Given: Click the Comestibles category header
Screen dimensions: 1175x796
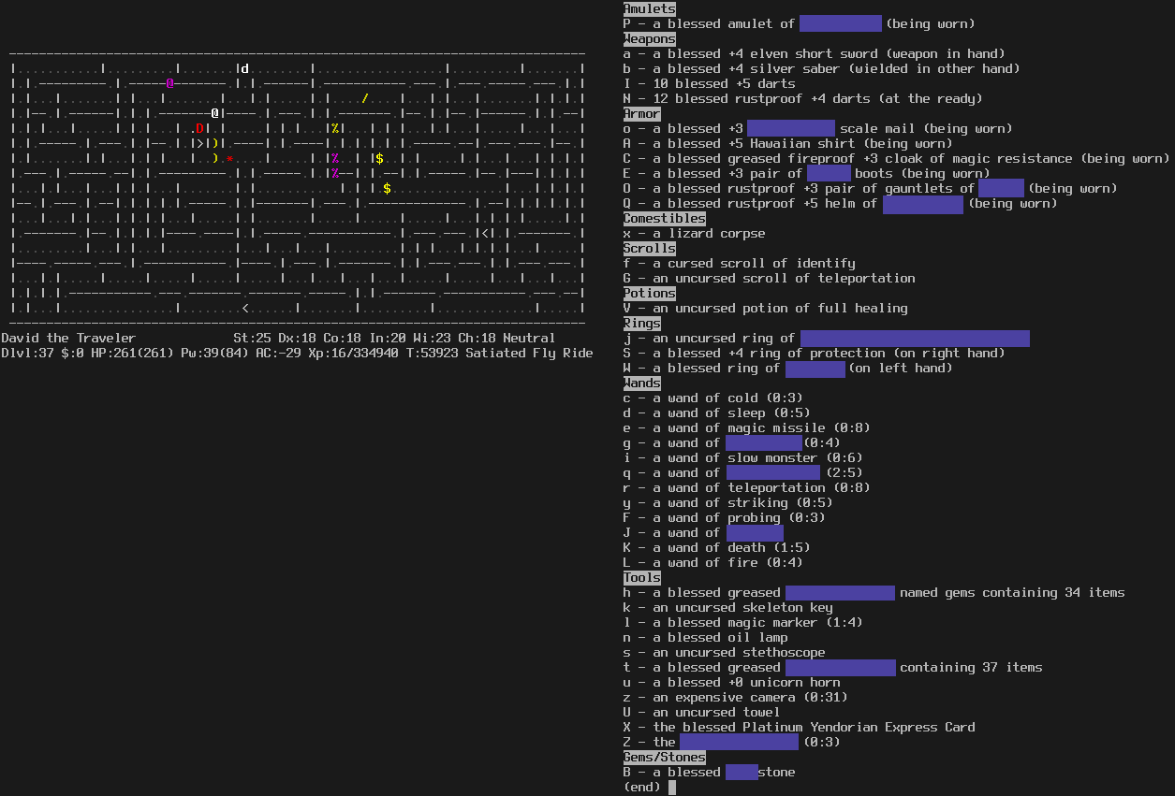Looking at the screenshot, I should (x=665, y=218).
